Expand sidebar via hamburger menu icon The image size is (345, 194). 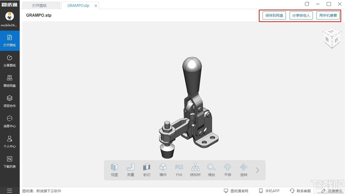coord(10,191)
